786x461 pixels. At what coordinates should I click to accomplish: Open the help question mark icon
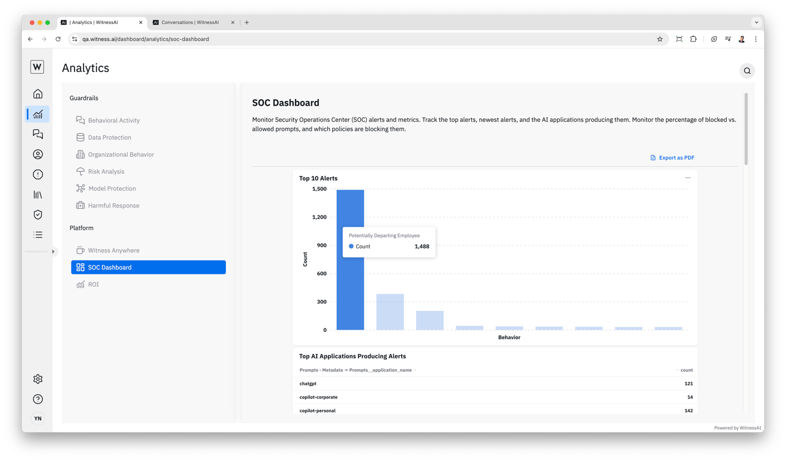coord(38,399)
